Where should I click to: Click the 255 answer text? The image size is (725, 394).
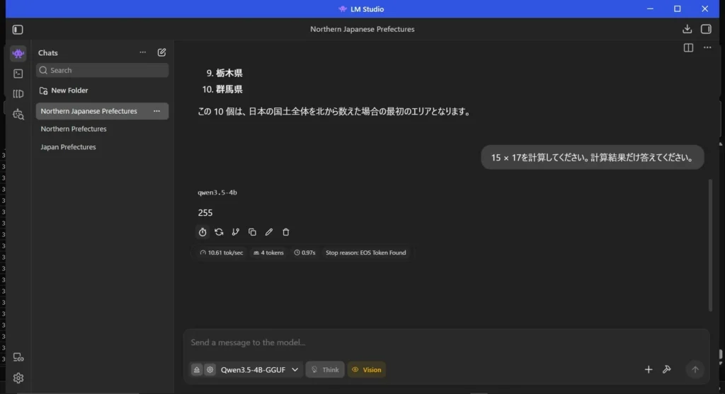pos(205,213)
